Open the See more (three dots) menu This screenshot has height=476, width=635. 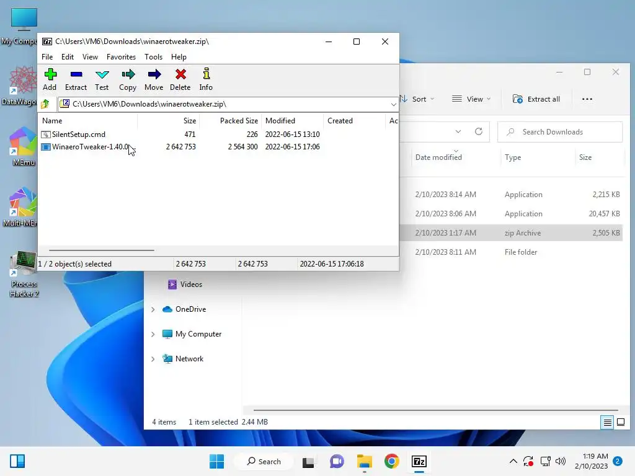pyautogui.click(x=587, y=99)
